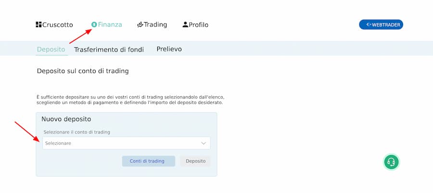Click the WebTrader arrows icon
Image resolution: width=433 pixels, height=193 pixels.
click(x=369, y=25)
